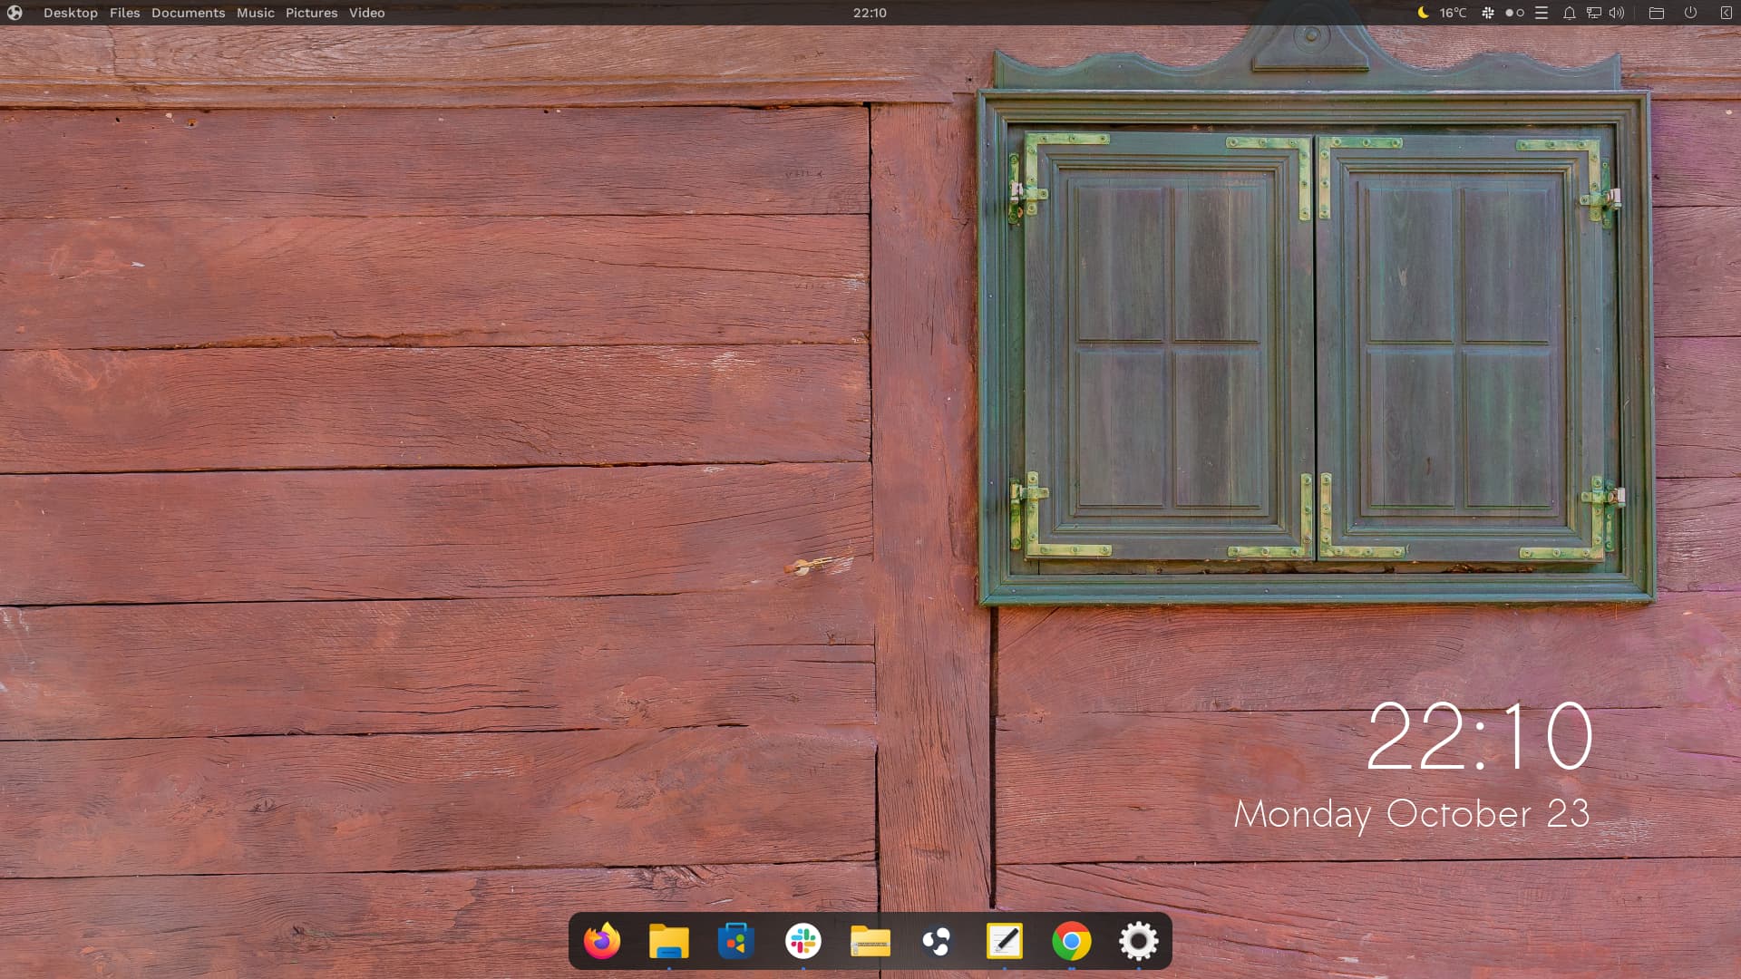Click the 22:10 panel clock
Screen dimensions: 1741x979
(x=870, y=13)
